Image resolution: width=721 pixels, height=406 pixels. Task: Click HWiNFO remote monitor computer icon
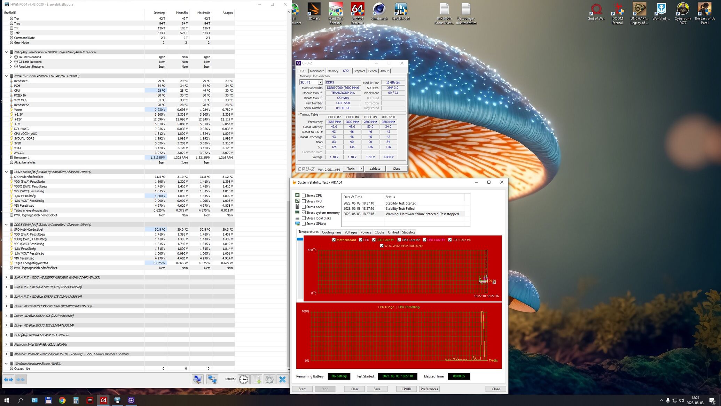[x=197, y=379]
